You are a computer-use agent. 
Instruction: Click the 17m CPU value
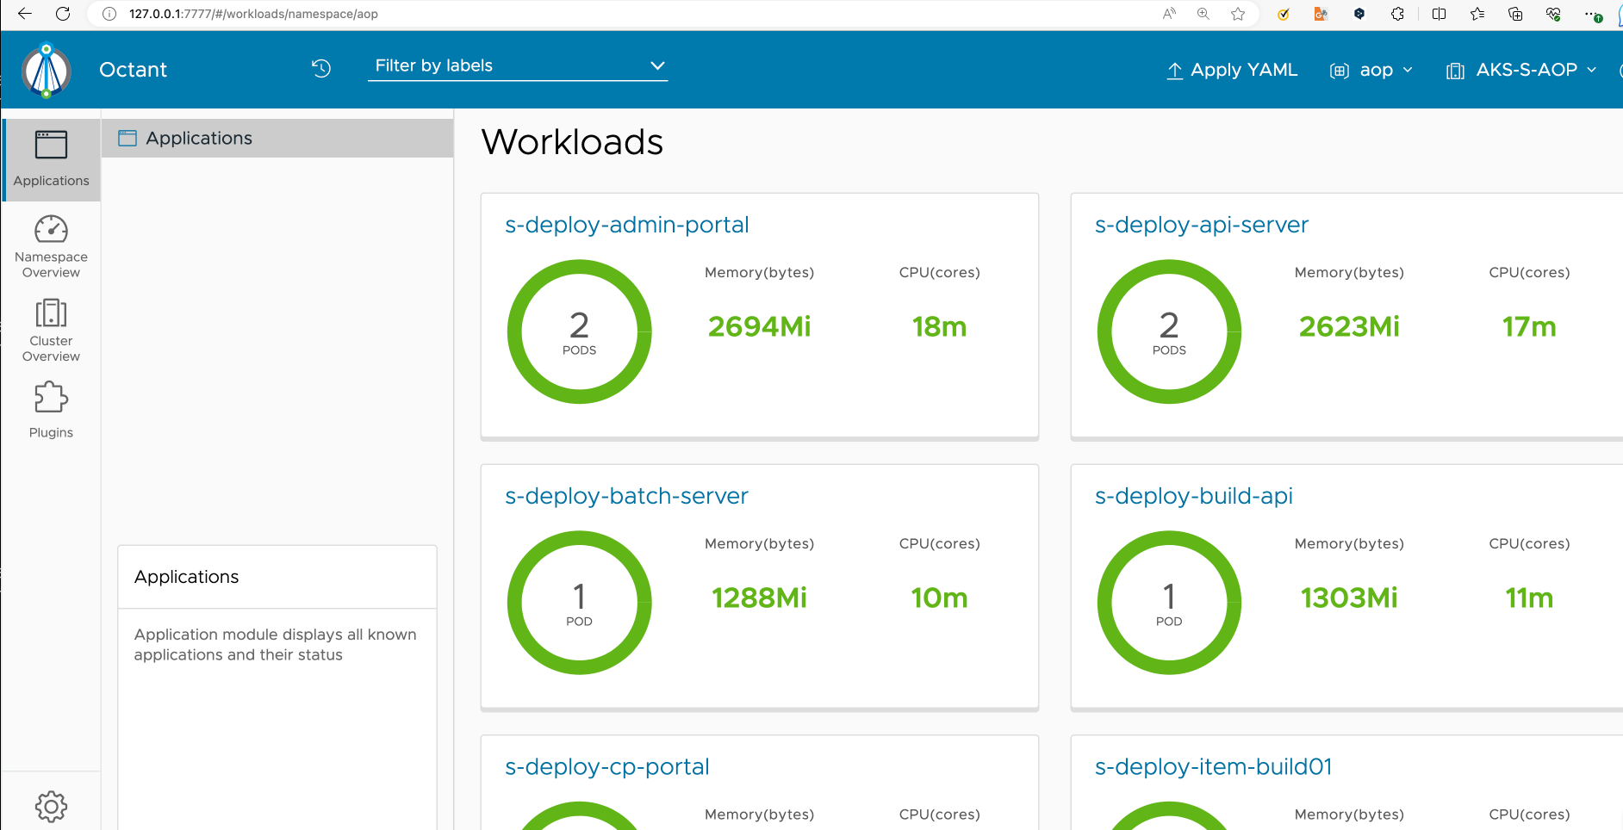click(1529, 327)
